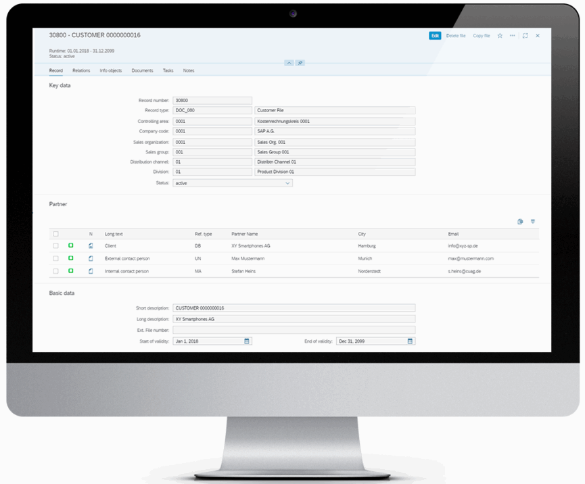Open the more actions overflow menu
The image size is (585, 484).
pyautogui.click(x=513, y=35)
